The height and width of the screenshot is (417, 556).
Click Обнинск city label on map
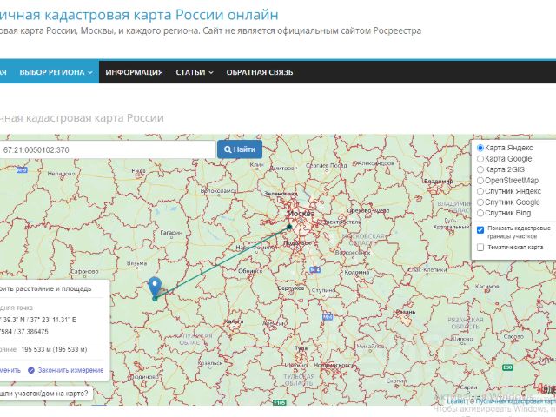coord(250,271)
